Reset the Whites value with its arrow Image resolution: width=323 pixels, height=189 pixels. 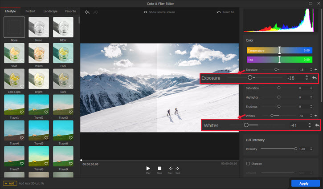[315, 116]
